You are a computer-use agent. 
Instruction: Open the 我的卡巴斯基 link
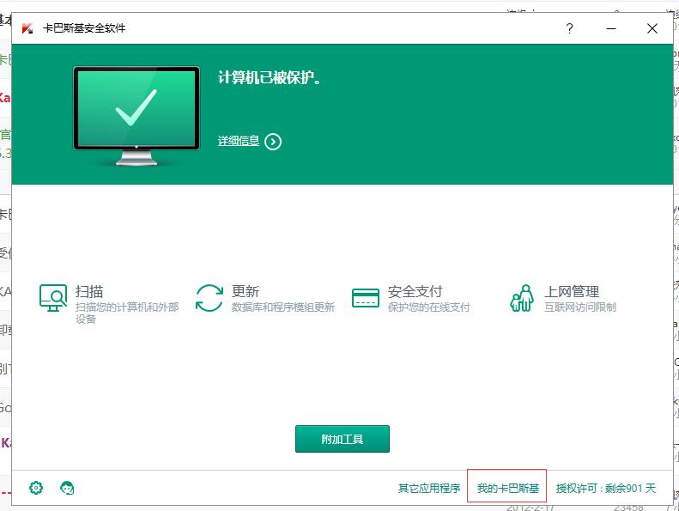pos(508,489)
